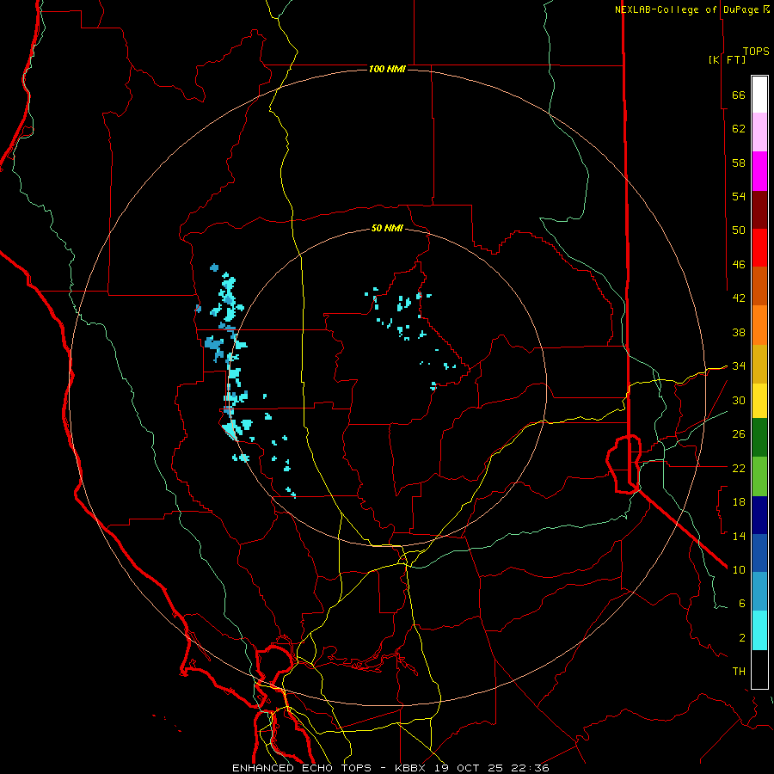Select the light orange legend segment
This screenshot has height=774, width=774.
tap(759, 325)
